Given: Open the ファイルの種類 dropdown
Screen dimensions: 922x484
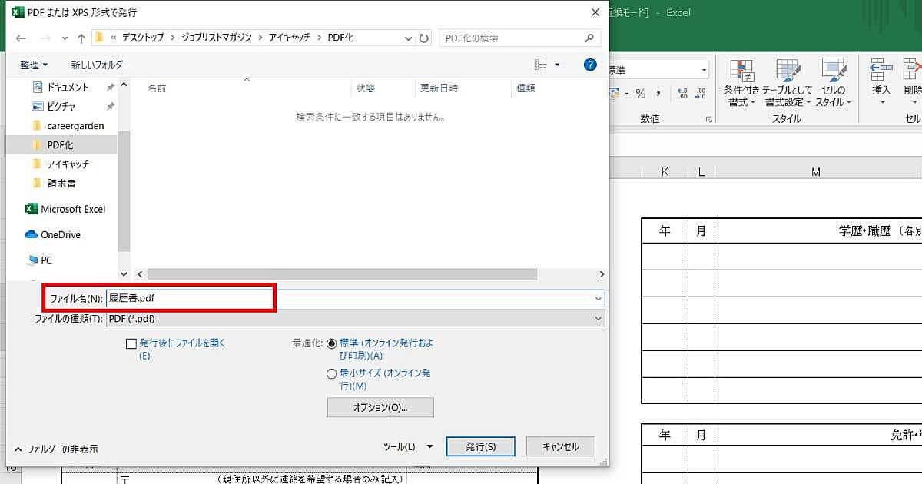Looking at the screenshot, I should (x=599, y=318).
